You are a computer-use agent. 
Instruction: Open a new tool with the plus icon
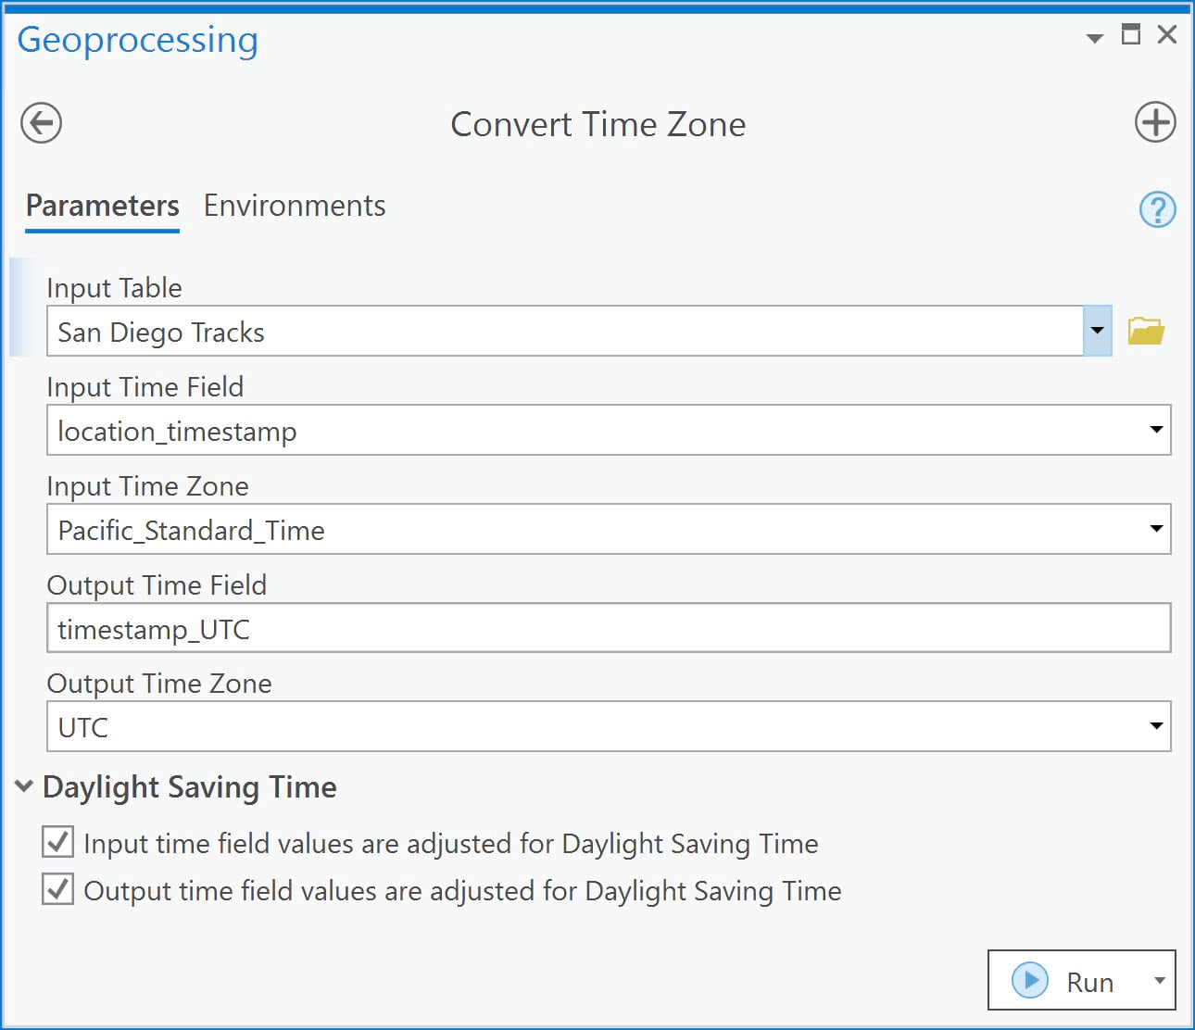[1154, 121]
